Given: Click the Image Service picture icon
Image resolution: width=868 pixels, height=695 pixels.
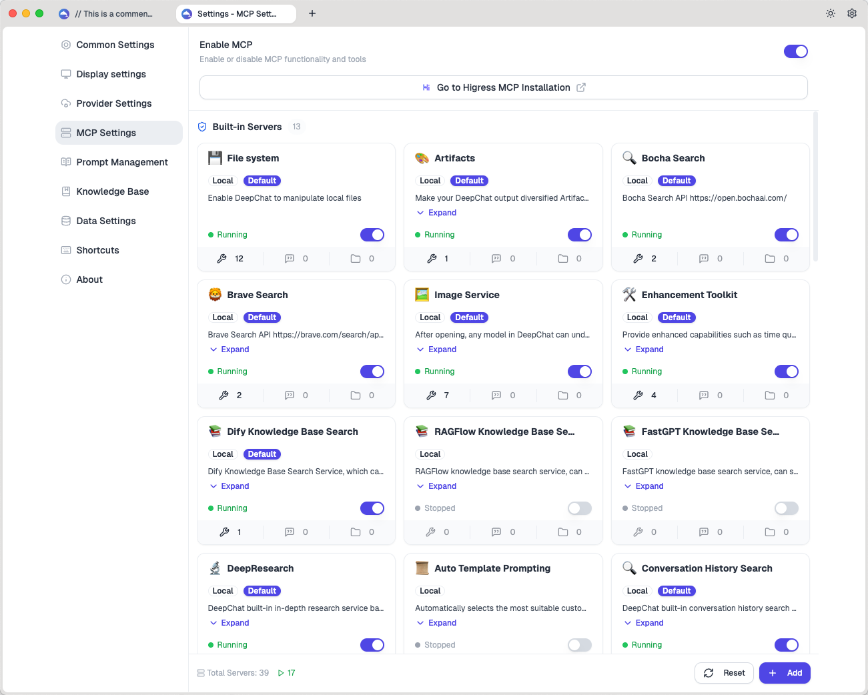Looking at the screenshot, I should pos(422,295).
